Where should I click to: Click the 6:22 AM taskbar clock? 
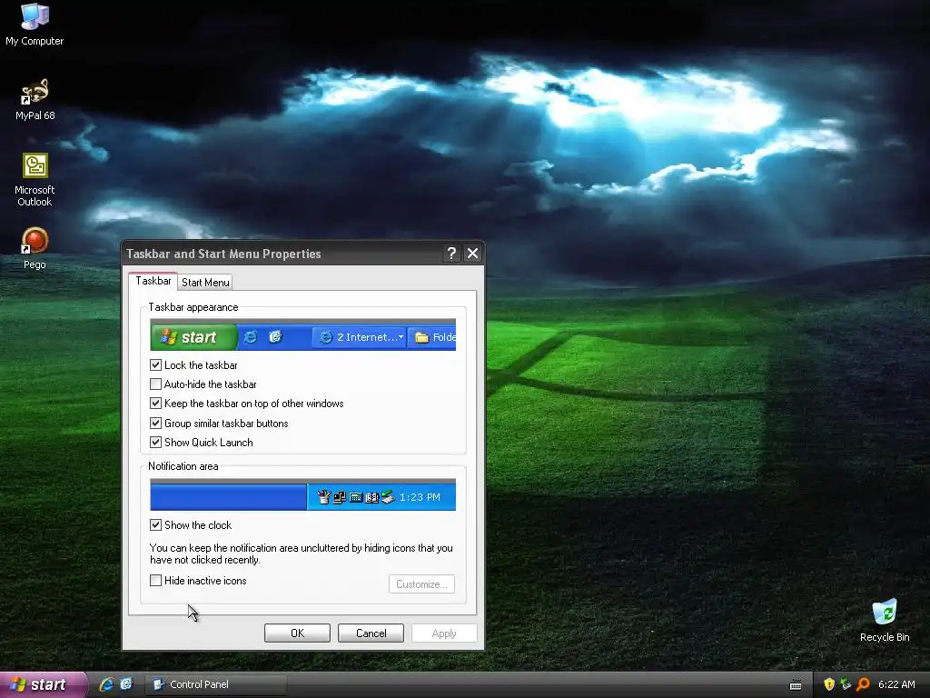pyautogui.click(x=896, y=684)
